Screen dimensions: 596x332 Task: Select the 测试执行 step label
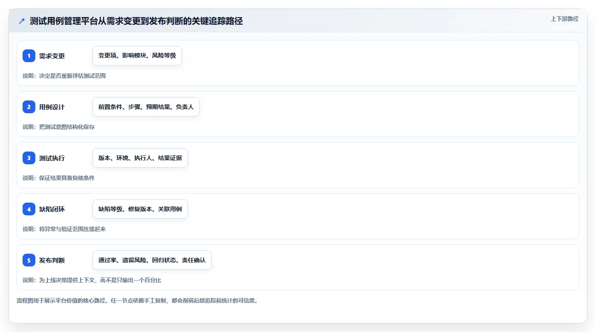point(52,158)
